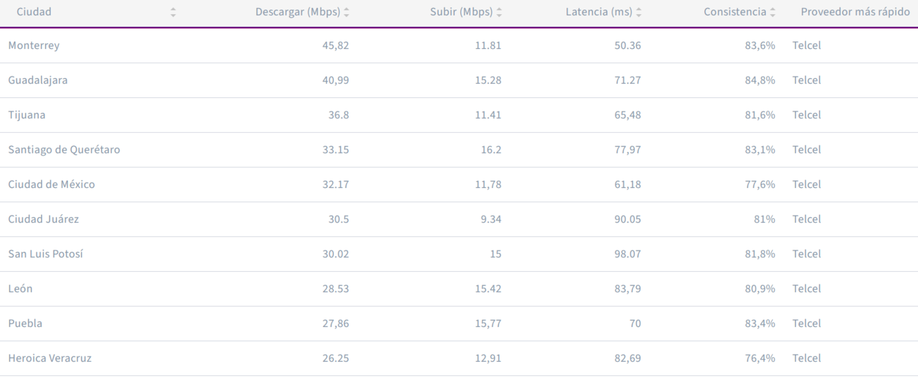Select Tijuana in the city list
918x380 pixels.
point(27,115)
